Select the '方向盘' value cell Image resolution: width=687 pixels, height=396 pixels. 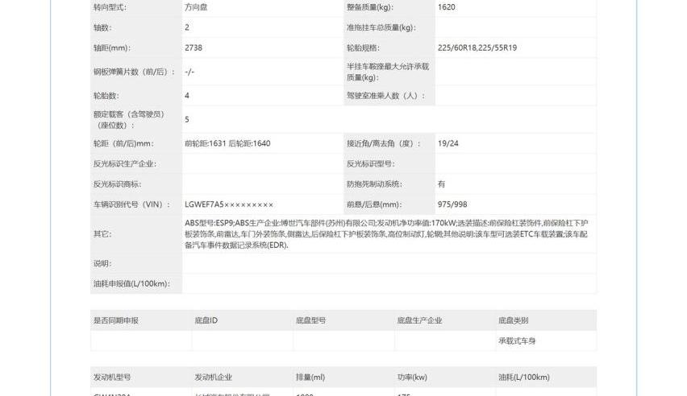[x=196, y=7]
